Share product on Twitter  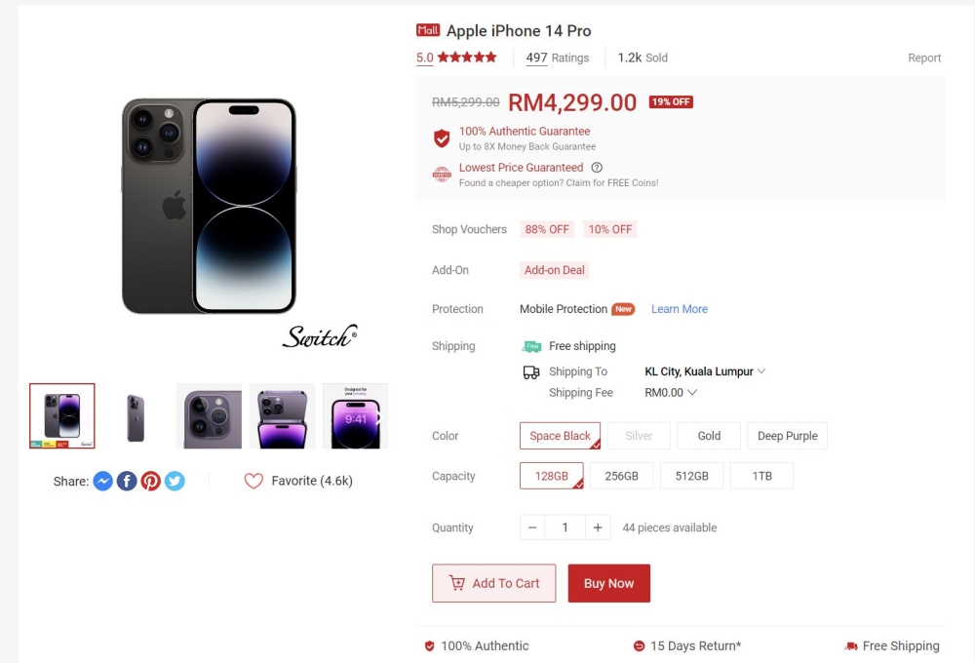(175, 481)
